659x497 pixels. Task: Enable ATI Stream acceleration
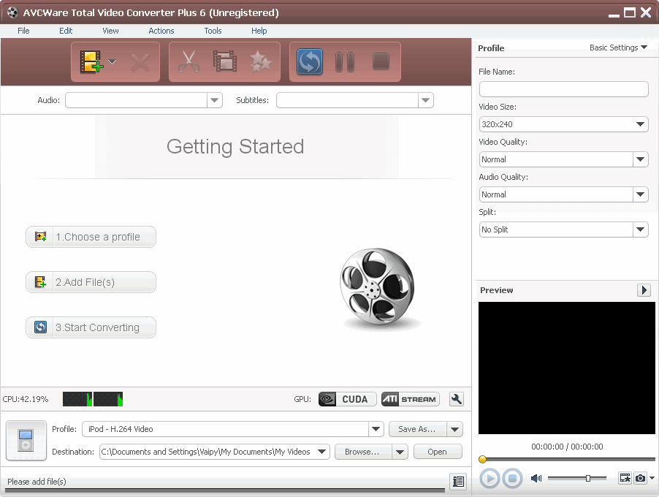(410, 399)
